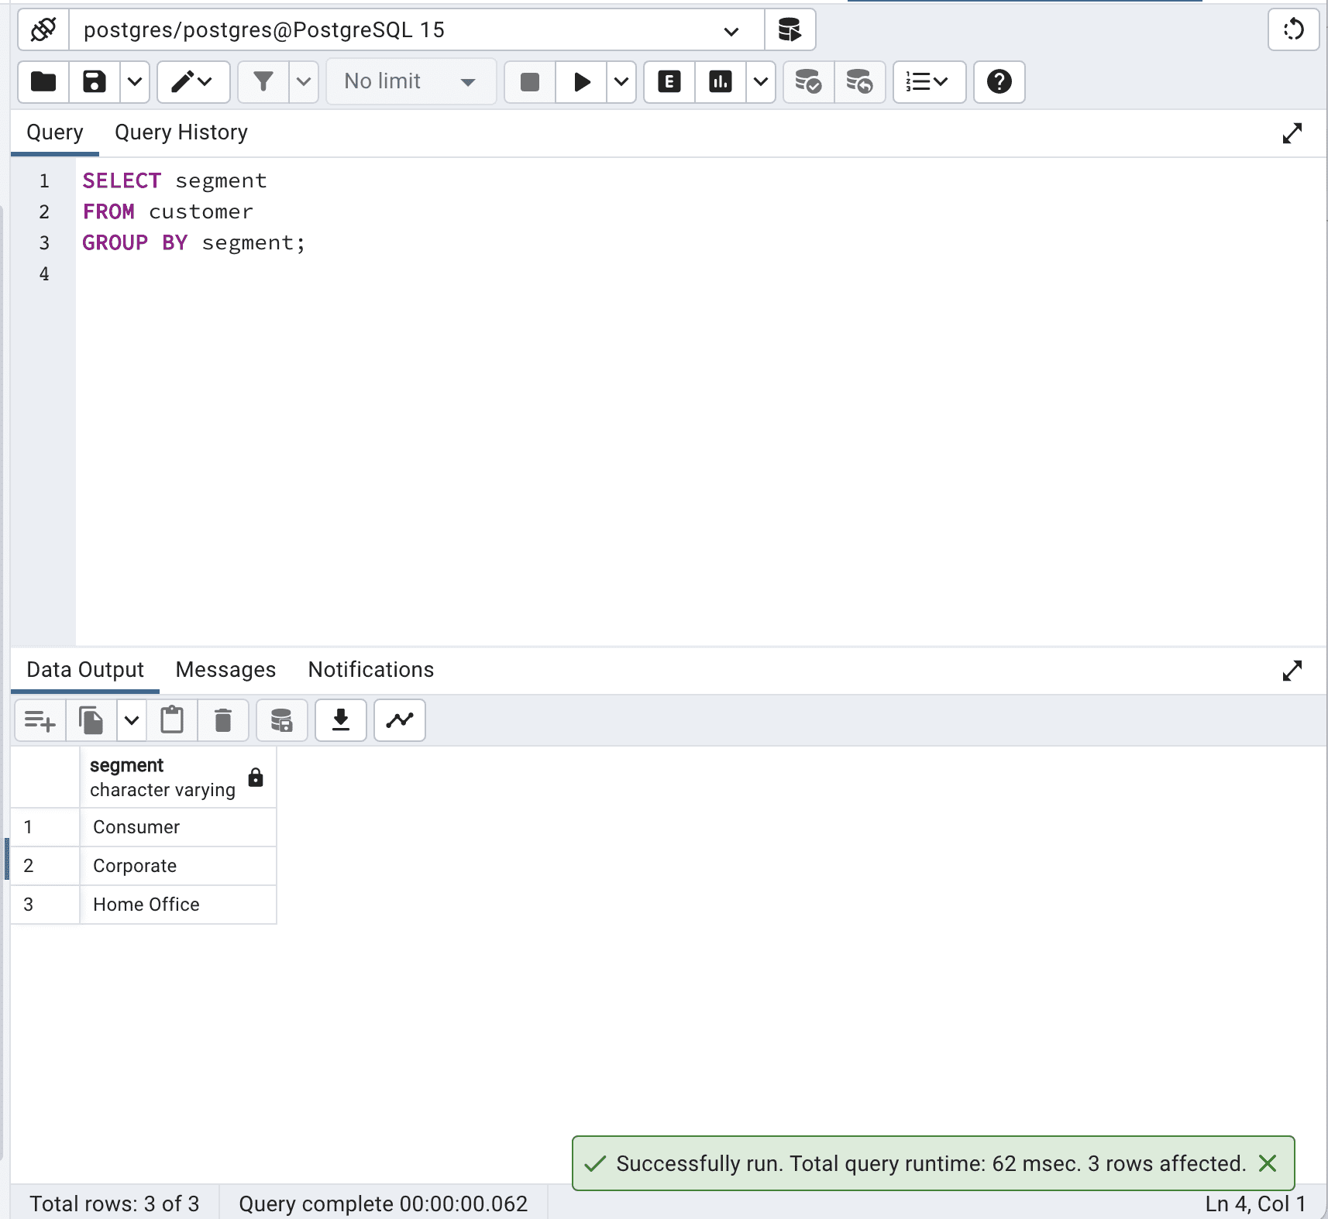Click the Filter funnel icon
Image resolution: width=1328 pixels, height=1219 pixels.
tap(263, 81)
